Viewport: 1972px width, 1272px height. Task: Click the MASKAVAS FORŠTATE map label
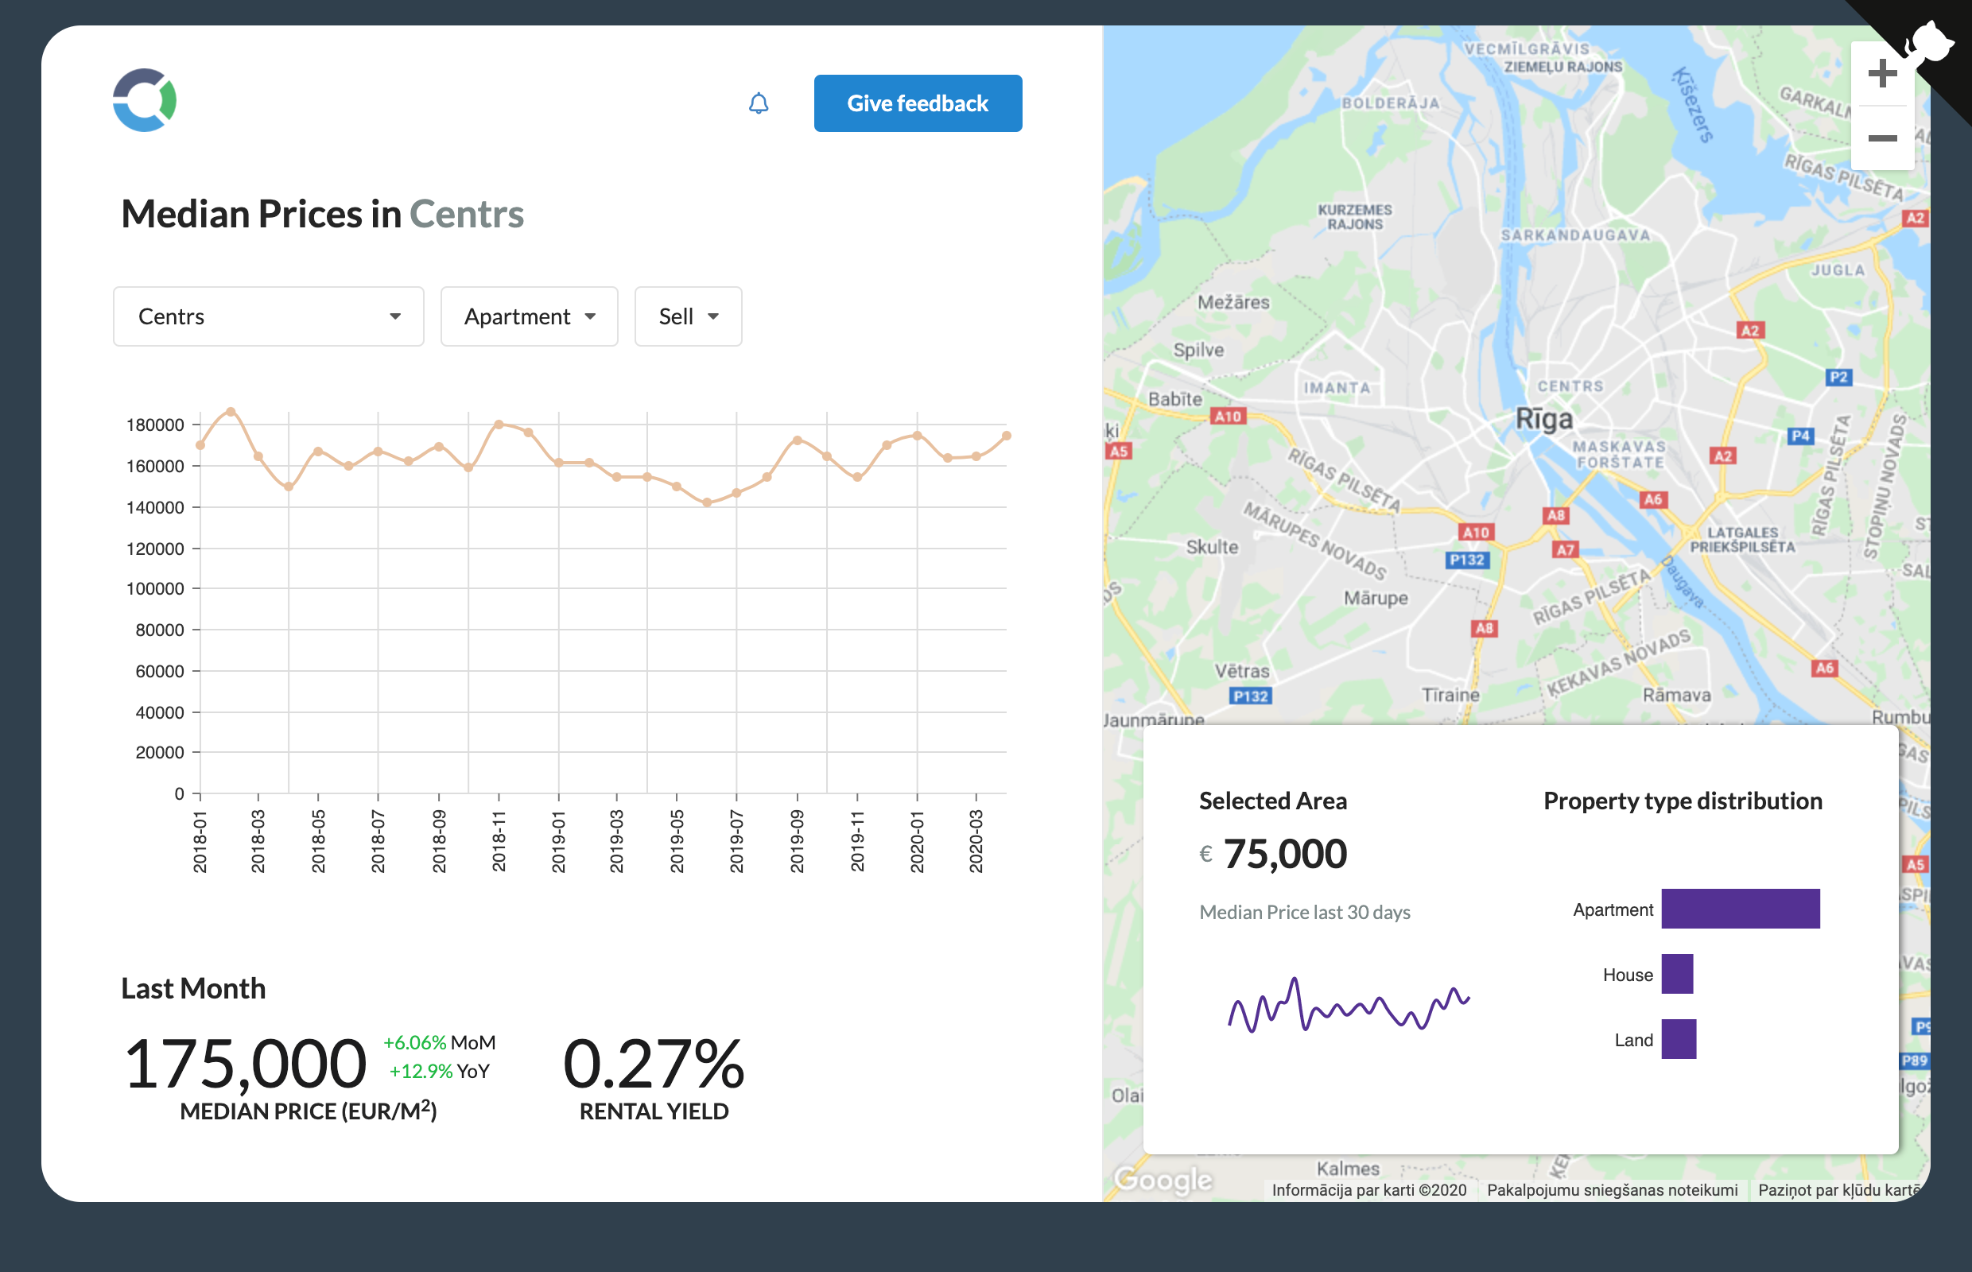click(x=1619, y=454)
